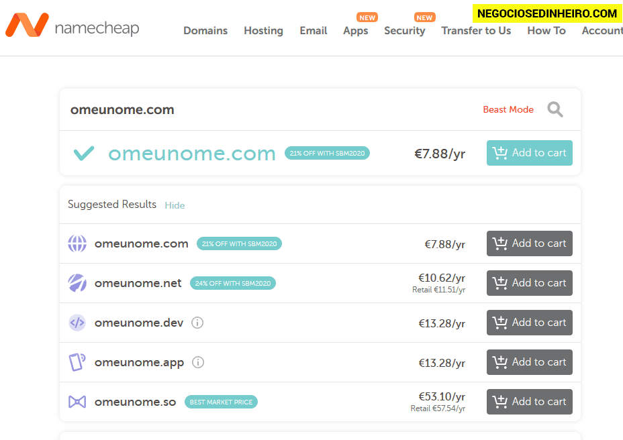Click the Namecheap logo
The image size is (623, 440).
coord(73,25)
